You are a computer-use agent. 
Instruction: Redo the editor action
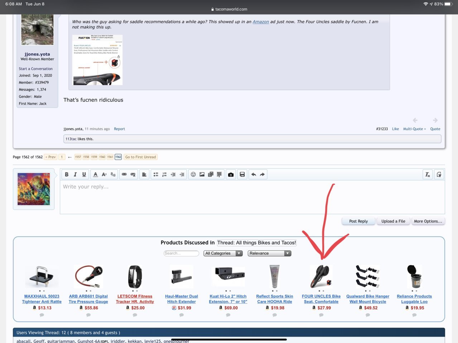click(x=262, y=175)
